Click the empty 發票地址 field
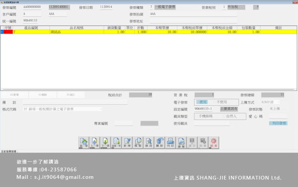The height and width of the screenshot is (187, 298). (x=193, y=21)
